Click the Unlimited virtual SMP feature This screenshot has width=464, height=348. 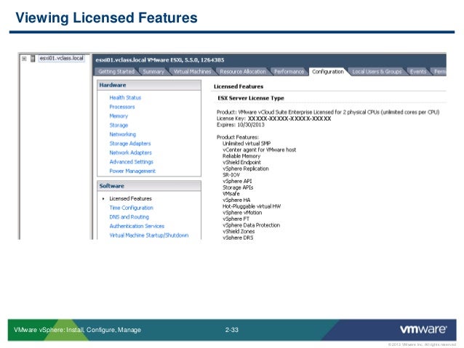click(247, 143)
